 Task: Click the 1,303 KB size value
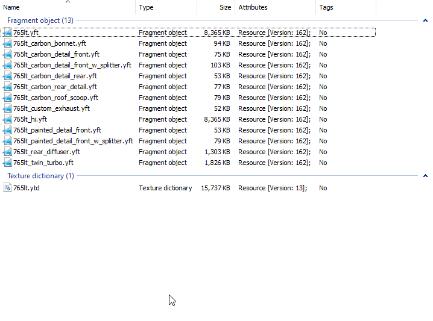(x=217, y=152)
